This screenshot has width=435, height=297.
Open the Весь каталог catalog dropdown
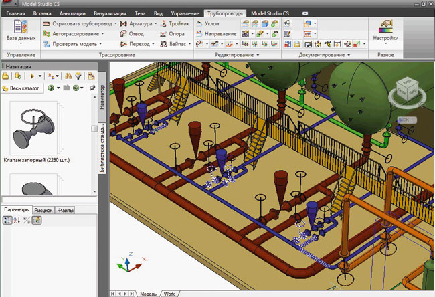[x=24, y=88]
